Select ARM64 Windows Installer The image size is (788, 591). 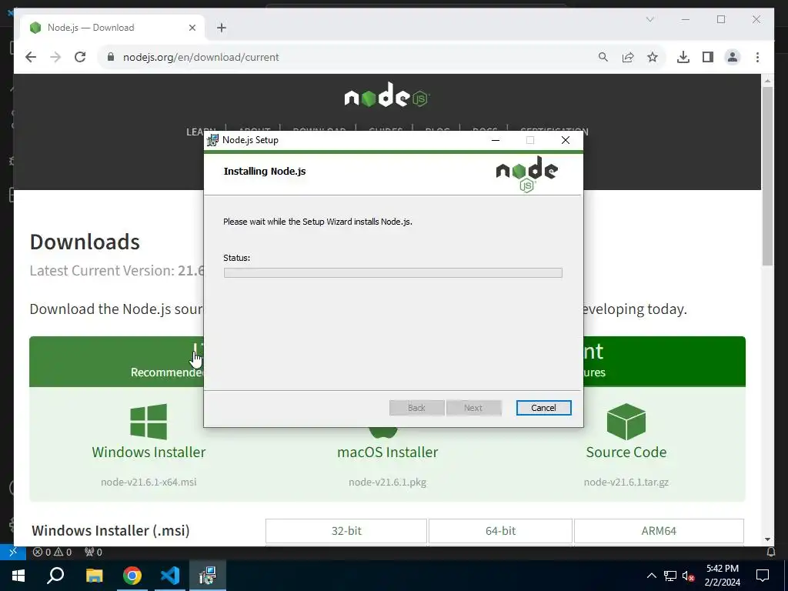click(x=659, y=531)
